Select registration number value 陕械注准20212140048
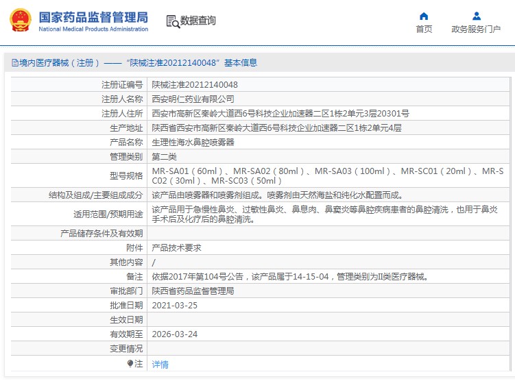The image size is (515, 381). pyautogui.click(x=195, y=85)
